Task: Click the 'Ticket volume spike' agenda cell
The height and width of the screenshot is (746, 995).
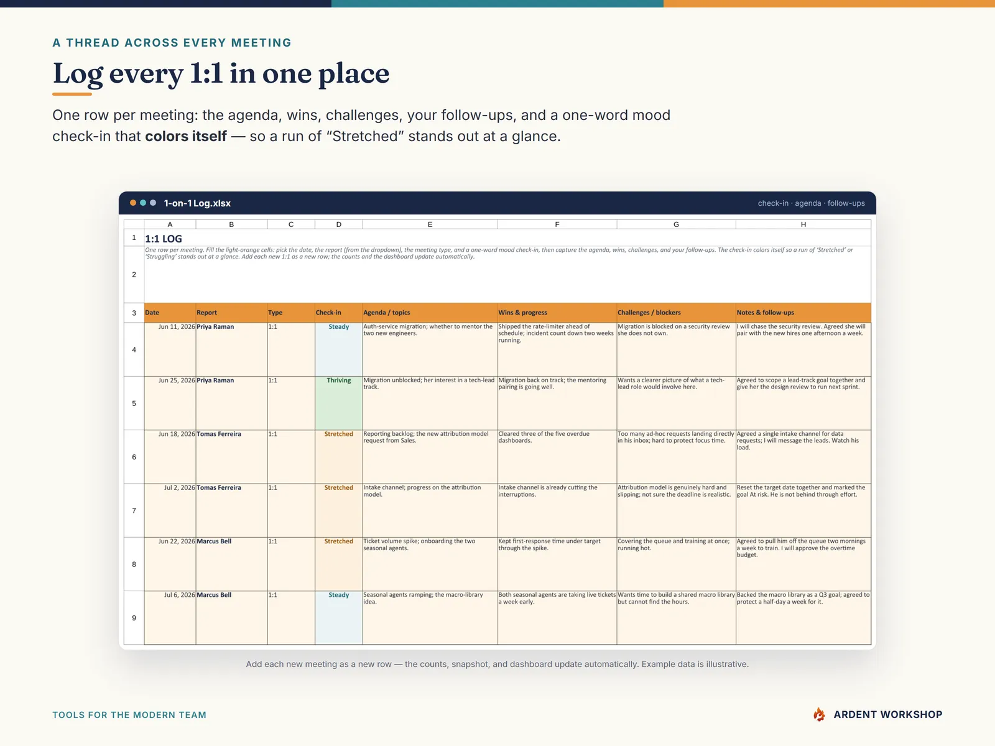Action: [x=430, y=564]
